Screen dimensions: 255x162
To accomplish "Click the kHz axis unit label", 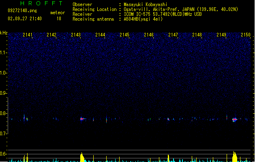I will tap(4, 33).
